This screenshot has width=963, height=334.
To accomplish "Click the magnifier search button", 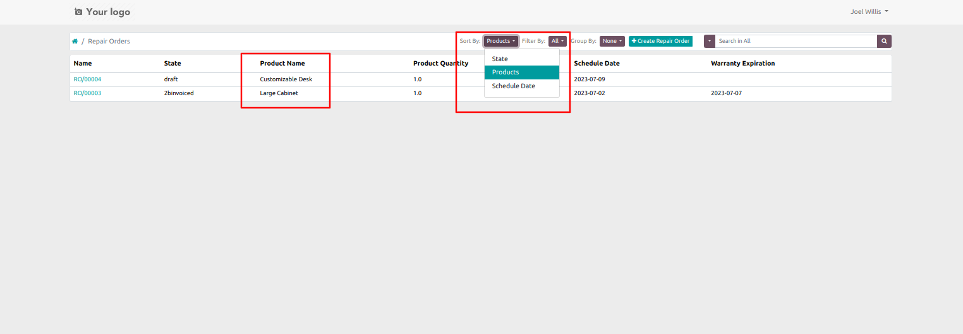I will (884, 41).
